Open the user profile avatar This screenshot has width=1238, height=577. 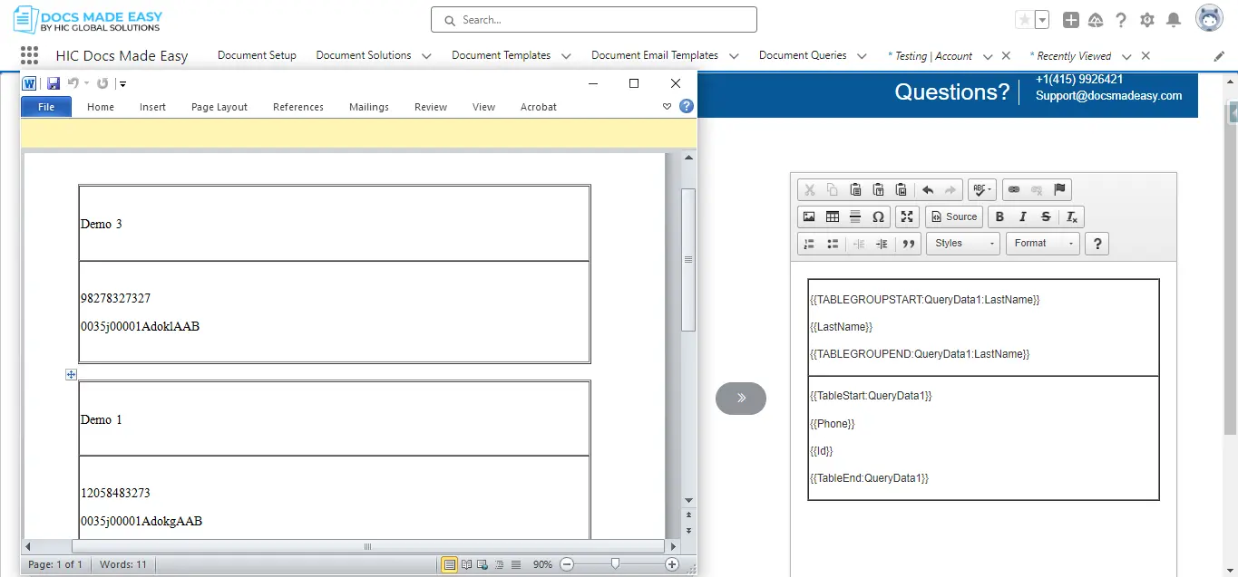click(1210, 19)
